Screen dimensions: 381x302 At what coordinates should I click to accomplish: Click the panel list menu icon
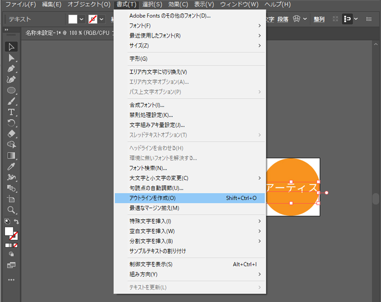tap(369, 19)
